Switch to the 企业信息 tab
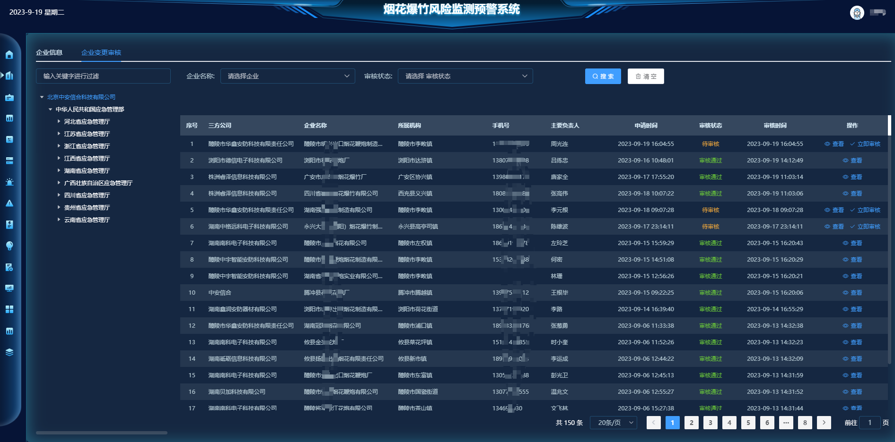Image resolution: width=895 pixels, height=442 pixels. (x=49, y=52)
